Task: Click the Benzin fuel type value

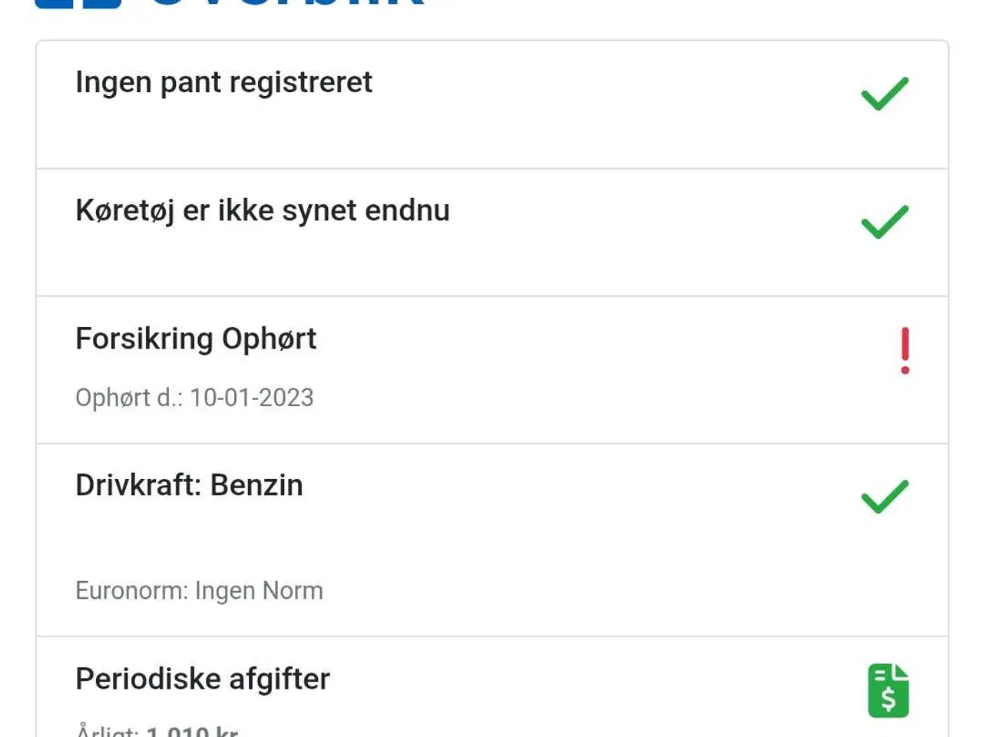Action: click(257, 485)
